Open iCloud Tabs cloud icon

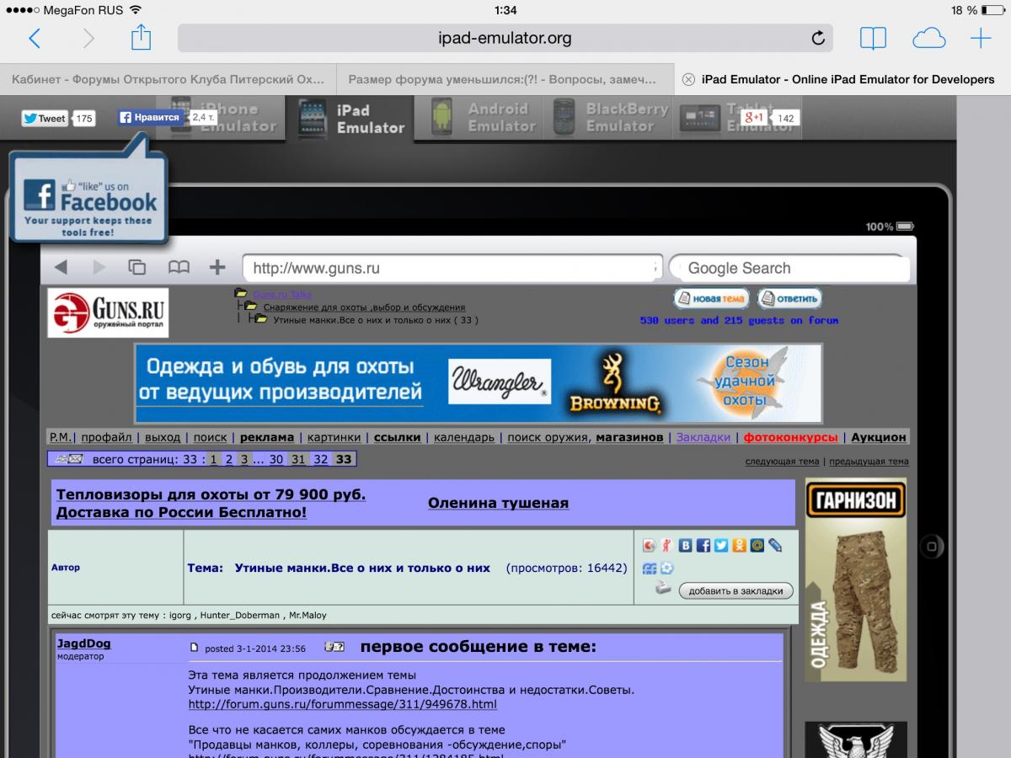[928, 38]
